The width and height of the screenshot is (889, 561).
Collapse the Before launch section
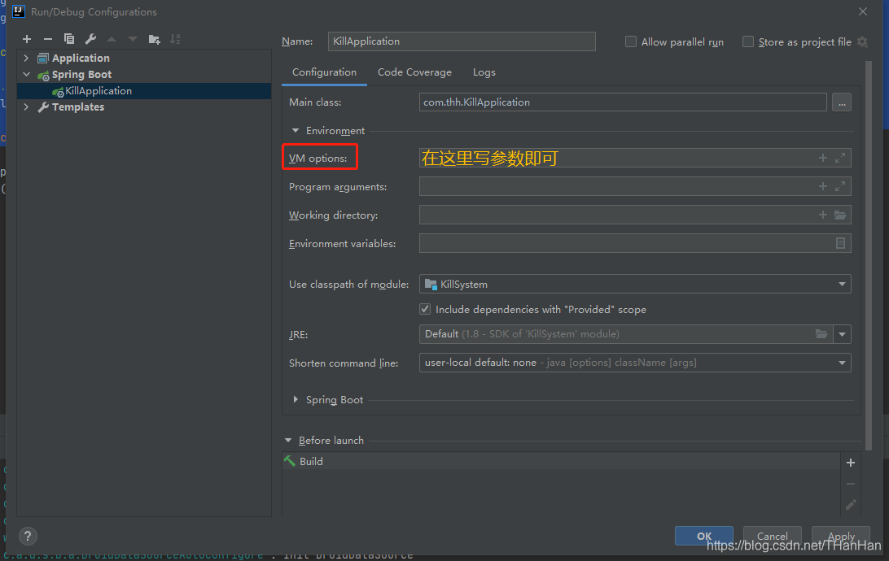[x=288, y=441]
